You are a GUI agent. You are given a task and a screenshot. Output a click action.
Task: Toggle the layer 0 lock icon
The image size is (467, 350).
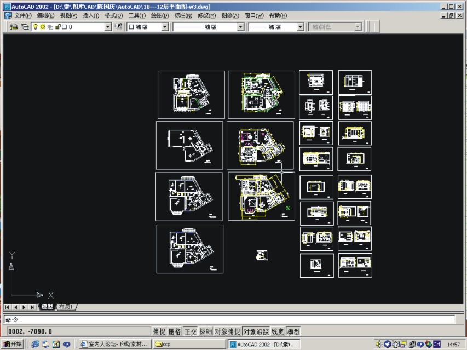(58, 27)
